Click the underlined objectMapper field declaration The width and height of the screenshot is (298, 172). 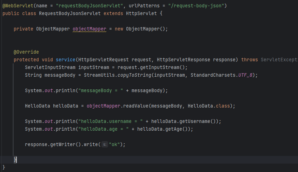[89, 29]
